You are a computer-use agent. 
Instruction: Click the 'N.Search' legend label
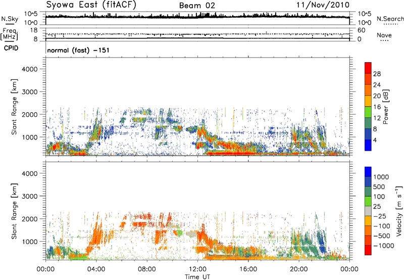[390, 19]
